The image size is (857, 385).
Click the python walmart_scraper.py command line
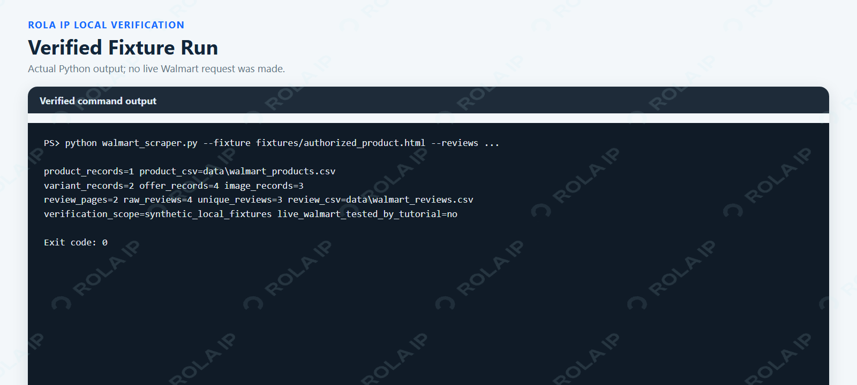click(272, 143)
